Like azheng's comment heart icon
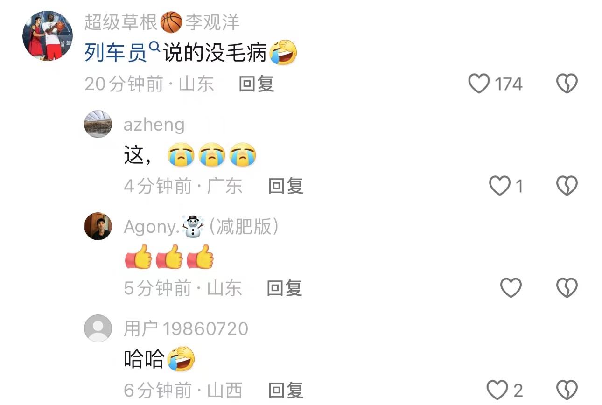602x405 pixels. tap(499, 186)
